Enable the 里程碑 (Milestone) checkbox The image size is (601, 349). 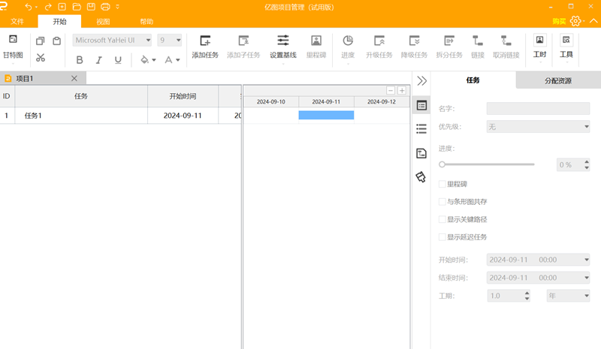pyautogui.click(x=442, y=184)
